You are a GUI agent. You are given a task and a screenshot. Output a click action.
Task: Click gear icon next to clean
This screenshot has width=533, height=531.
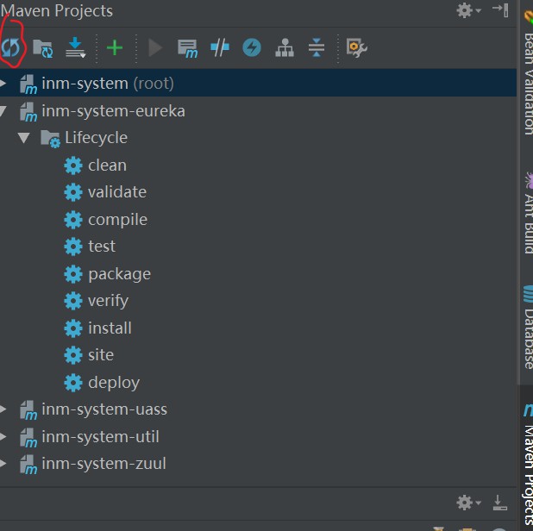point(73,166)
